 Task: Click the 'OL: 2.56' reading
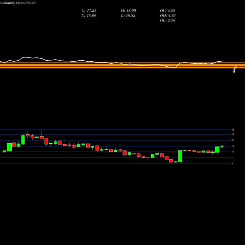168,21
